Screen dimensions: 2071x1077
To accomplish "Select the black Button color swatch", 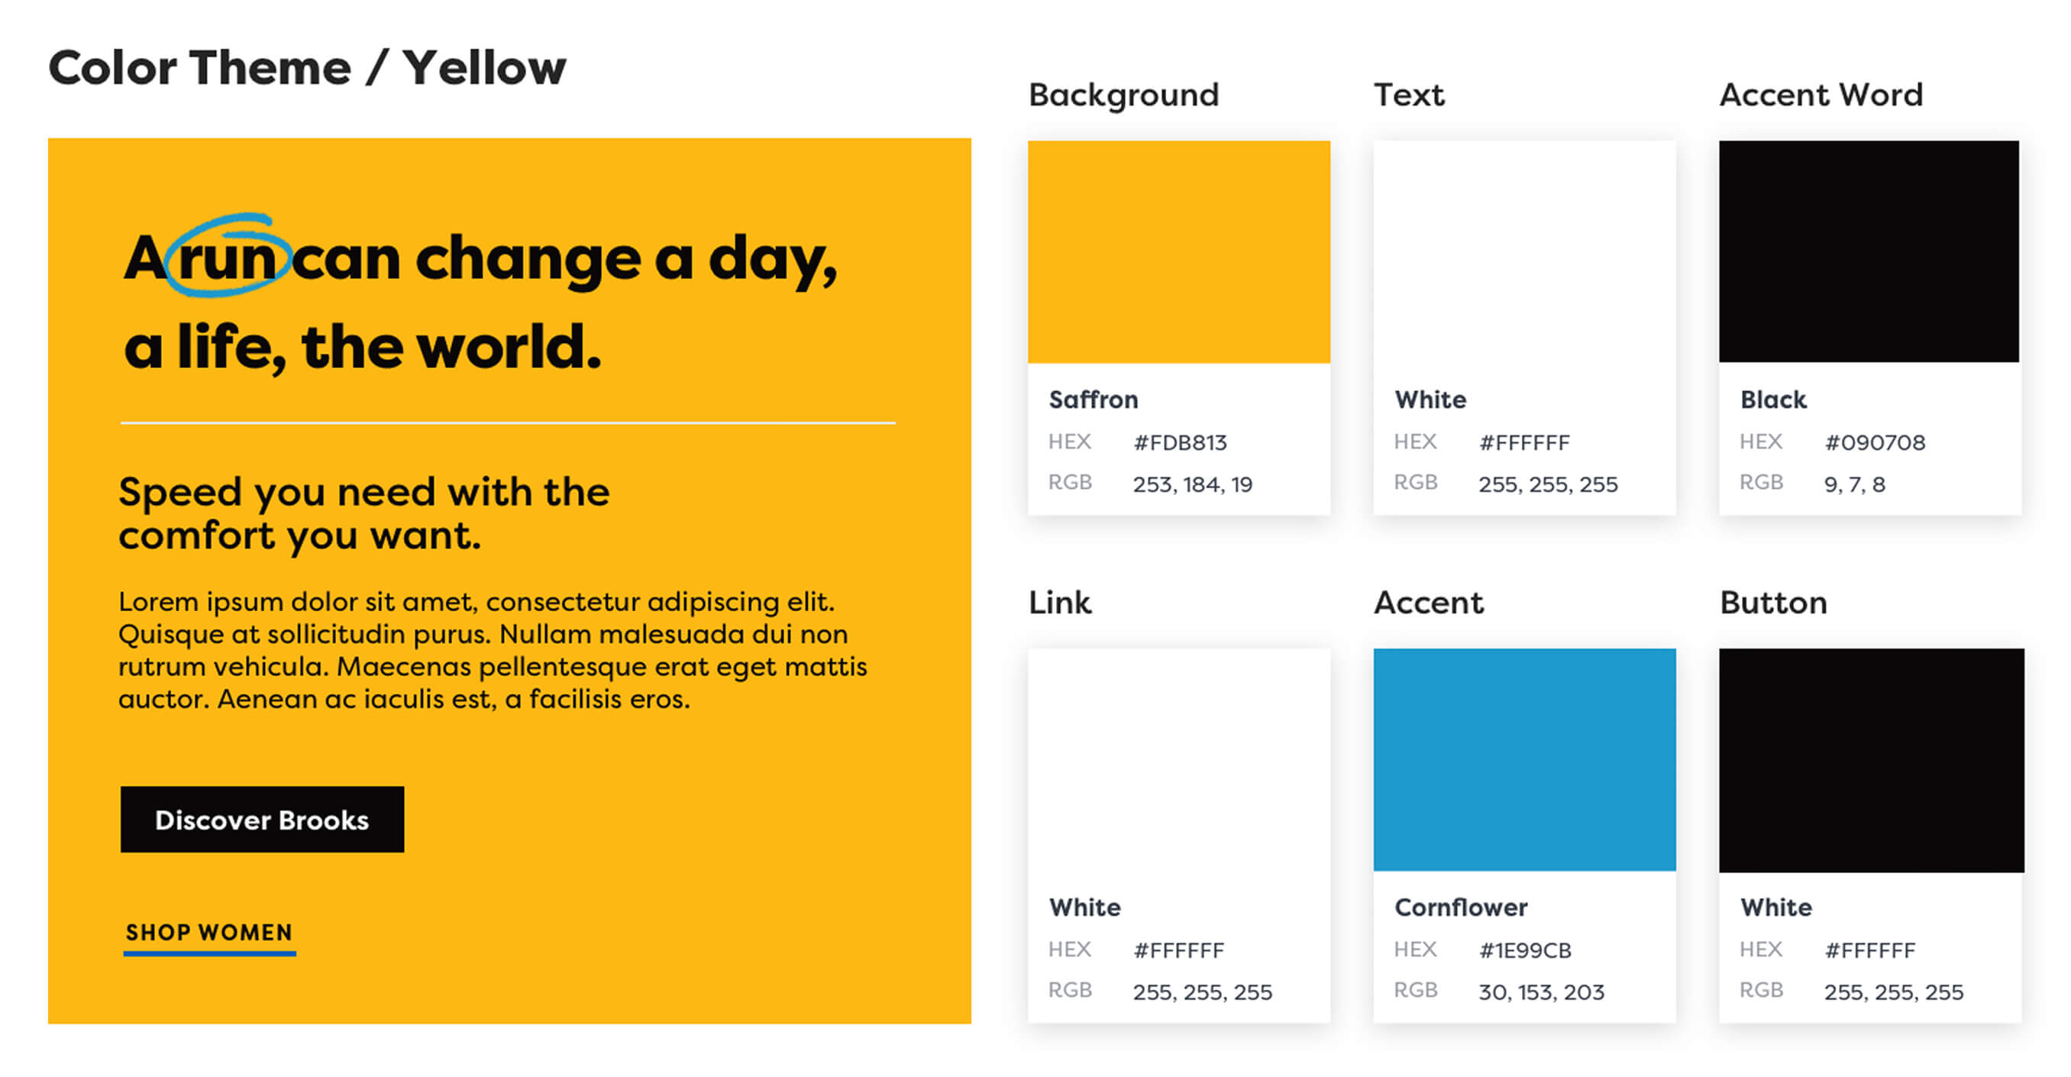I will [x=1870, y=759].
